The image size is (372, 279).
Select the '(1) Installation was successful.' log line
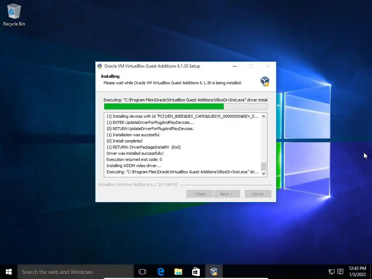133,135
